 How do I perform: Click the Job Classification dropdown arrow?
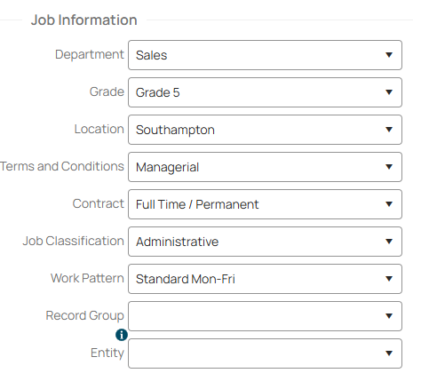point(389,242)
